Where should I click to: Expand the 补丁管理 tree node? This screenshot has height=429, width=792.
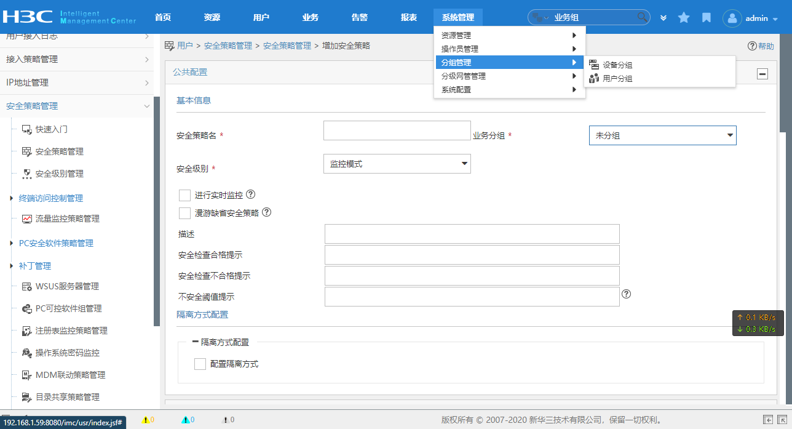coord(12,266)
